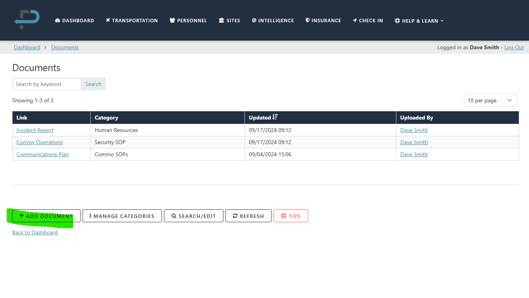Select the Check In menu item
Image resolution: width=529 pixels, height=298 pixels.
click(368, 20)
